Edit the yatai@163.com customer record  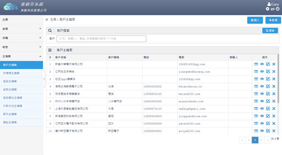coord(268,123)
